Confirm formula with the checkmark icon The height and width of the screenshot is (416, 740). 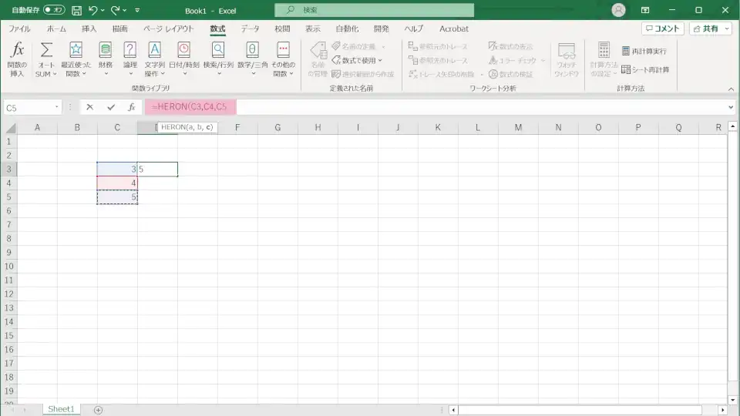click(x=111, y=108)
